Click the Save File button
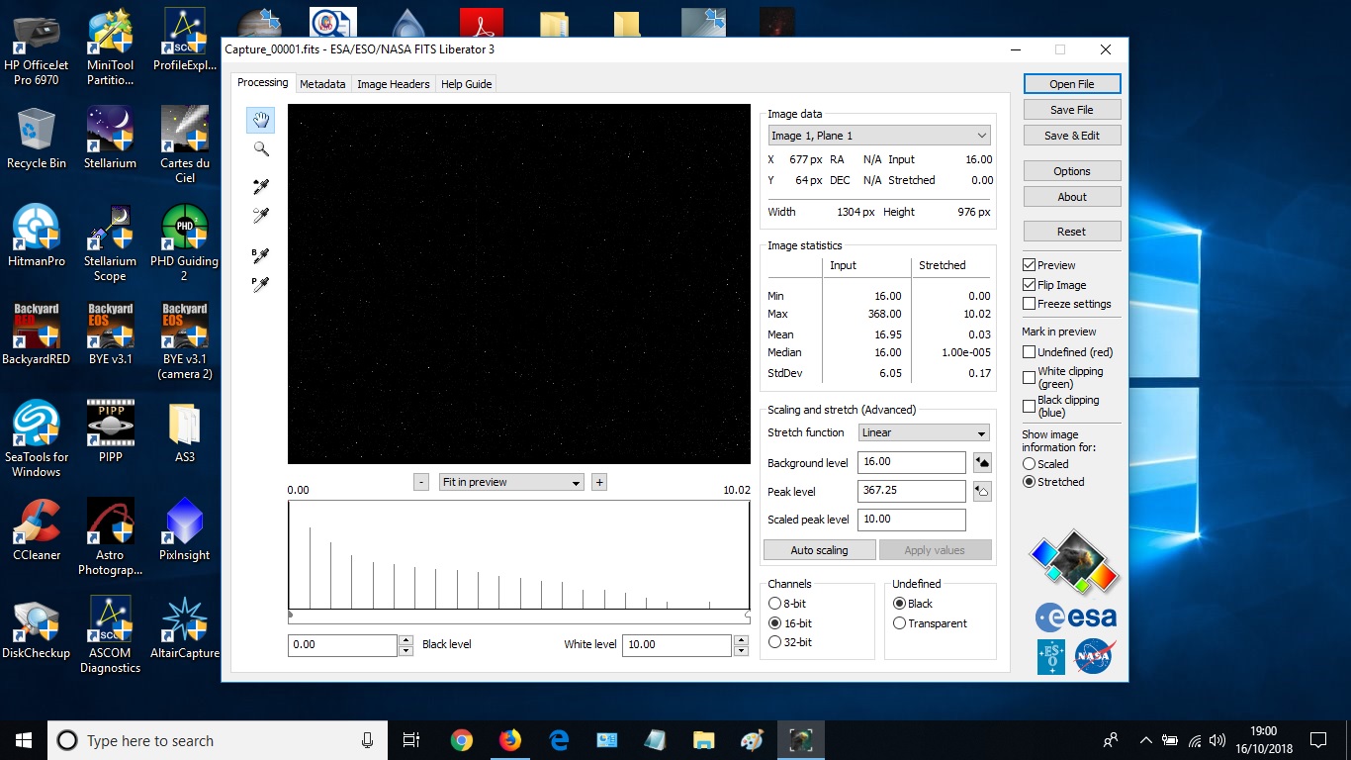The image size is (1351, 760). point(1072,110)
